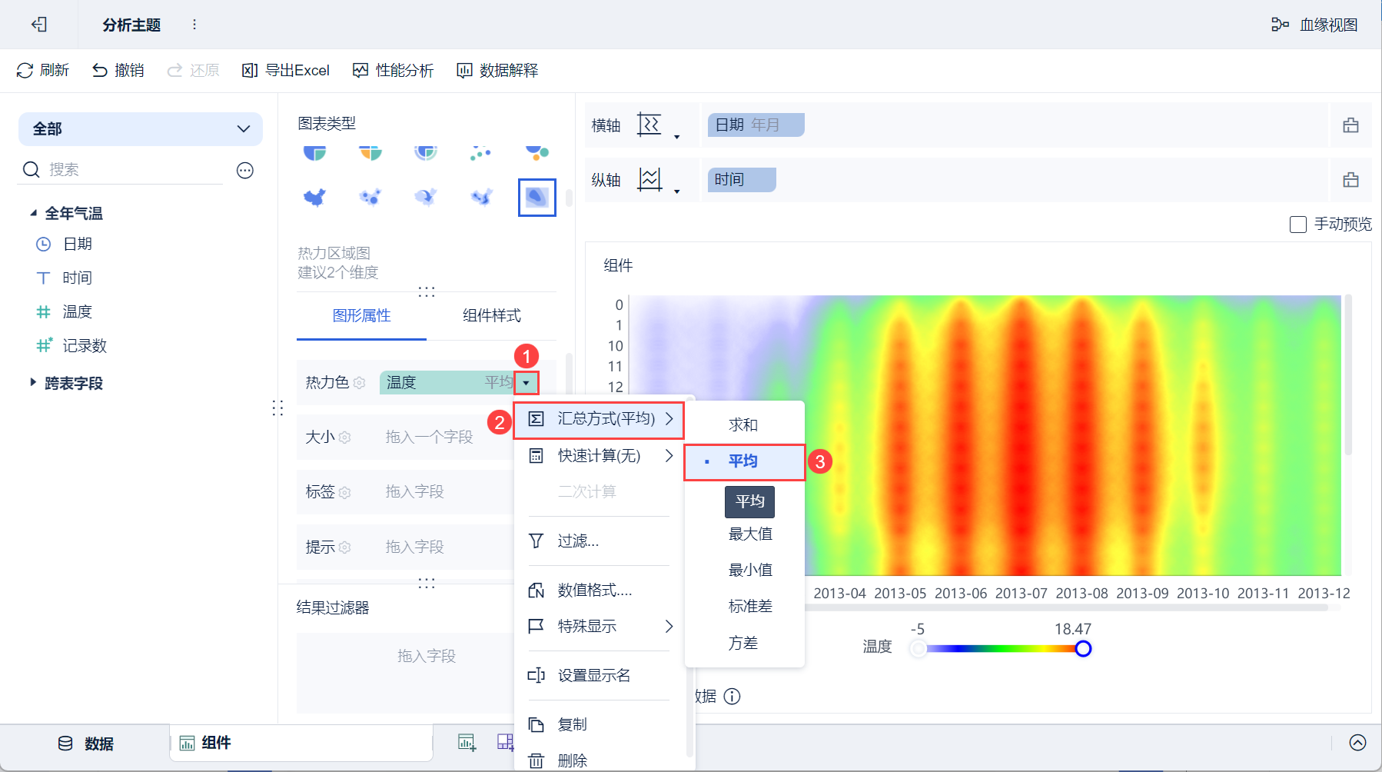This screenshot has height=772, width=1382.
Task: Collapse the 全年气温 table tree node
Action: point(33,213)
